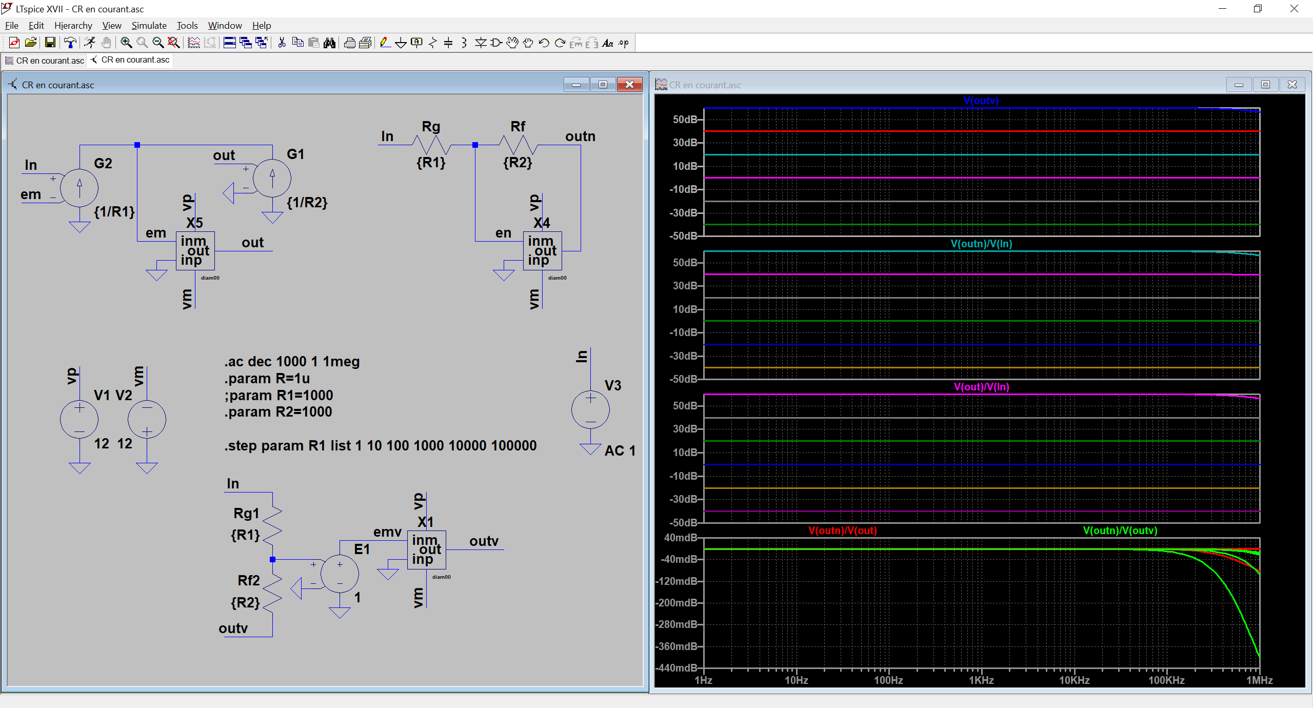Select red V(outn)/V(out) trace label
This screenshot has width=1313, height=708.
tap(842, 530)
